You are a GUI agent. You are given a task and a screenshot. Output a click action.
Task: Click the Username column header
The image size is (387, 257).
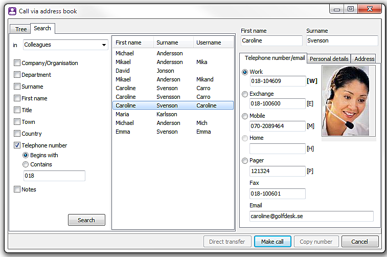[x=213, y=42]
